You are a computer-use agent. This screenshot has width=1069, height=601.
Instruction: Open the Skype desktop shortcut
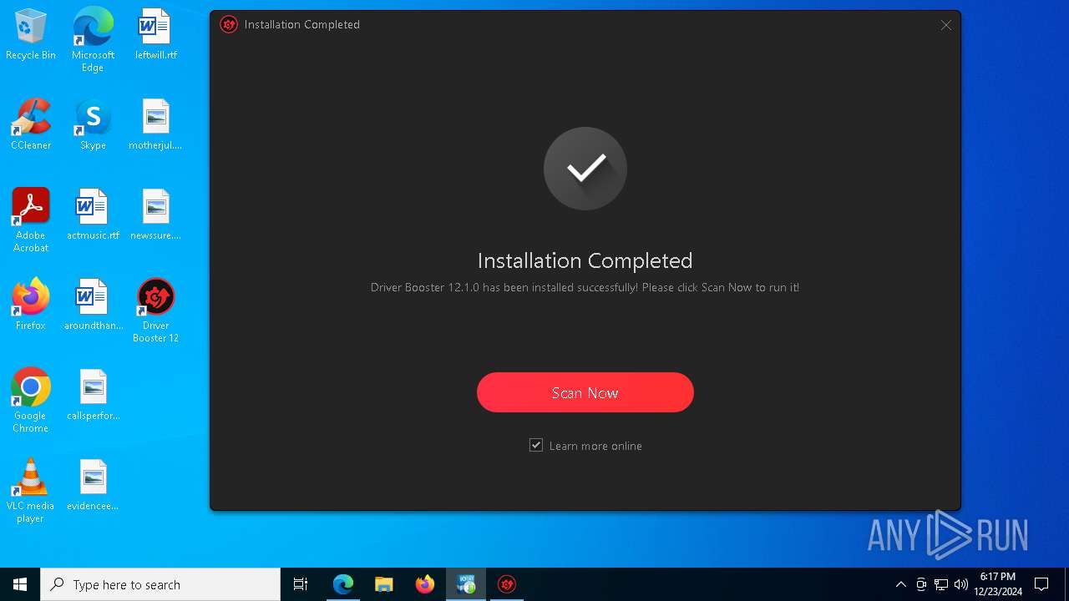[x=93, y=125]
